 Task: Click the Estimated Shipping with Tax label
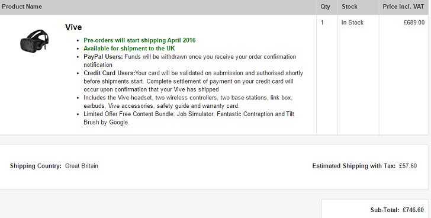point(354,166)
